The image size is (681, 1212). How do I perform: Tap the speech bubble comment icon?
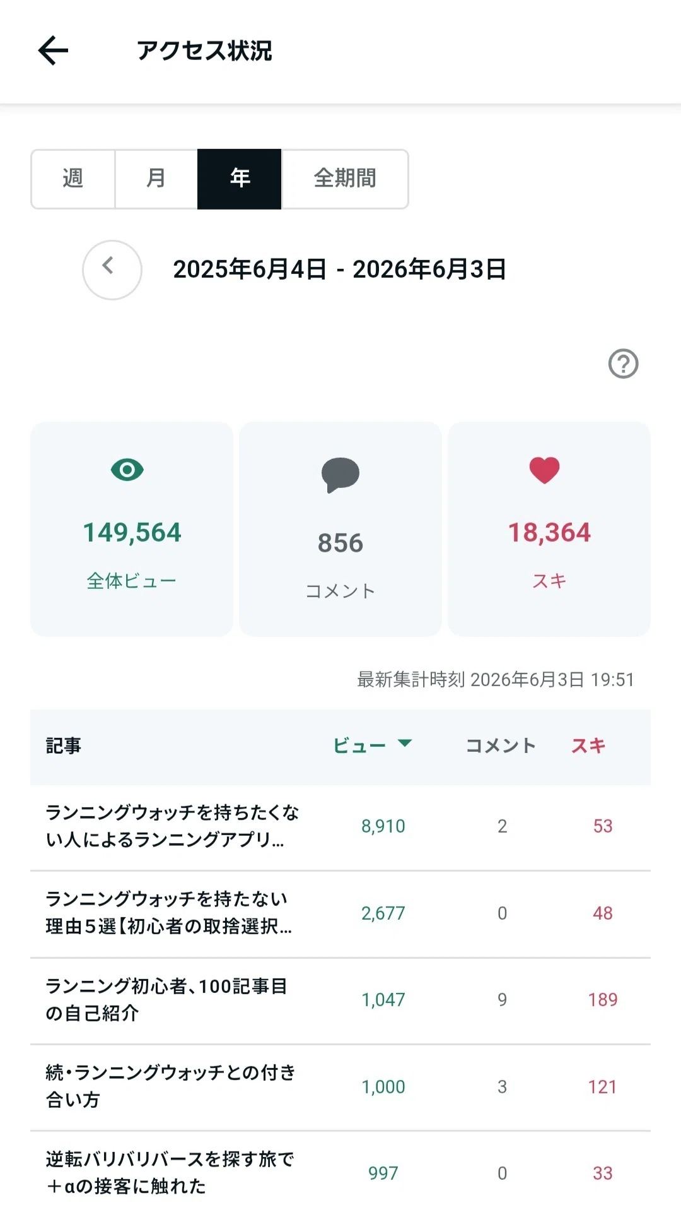(x=340, y=475)
